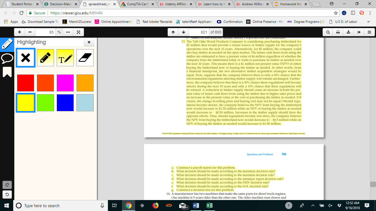Go to next page with down arrow
The image size is (376, 211).
click(x=184, y=32)
